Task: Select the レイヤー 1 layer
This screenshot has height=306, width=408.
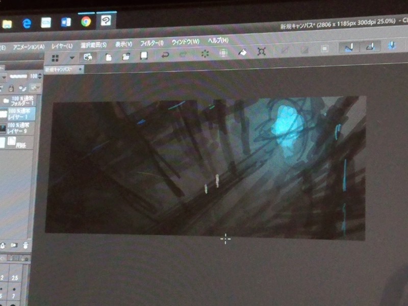Action: (x=18, y=114)
